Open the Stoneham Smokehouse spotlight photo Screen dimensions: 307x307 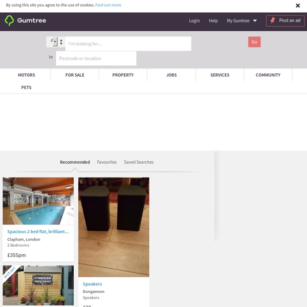click(x=38, y=286)
